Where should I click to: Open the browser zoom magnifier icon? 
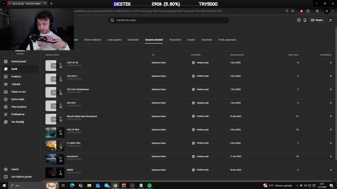pyautogui.click(x=287, y=11)
